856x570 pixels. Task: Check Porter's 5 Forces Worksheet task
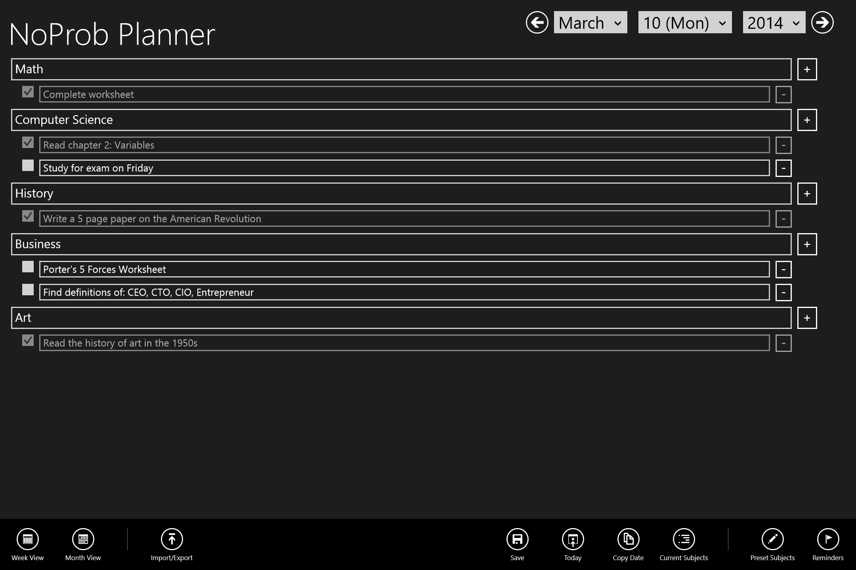point(28,267)
